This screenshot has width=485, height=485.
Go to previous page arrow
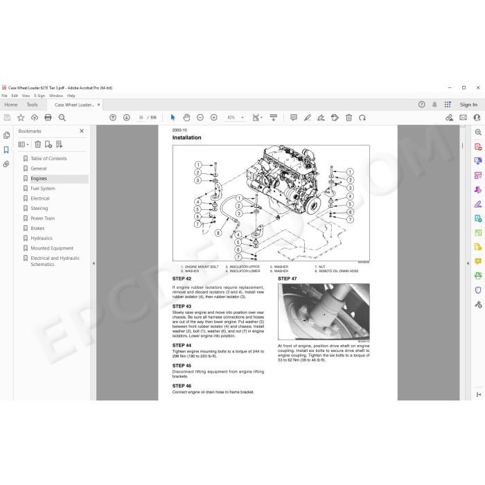pyautogui.click(x=113, y=118)
